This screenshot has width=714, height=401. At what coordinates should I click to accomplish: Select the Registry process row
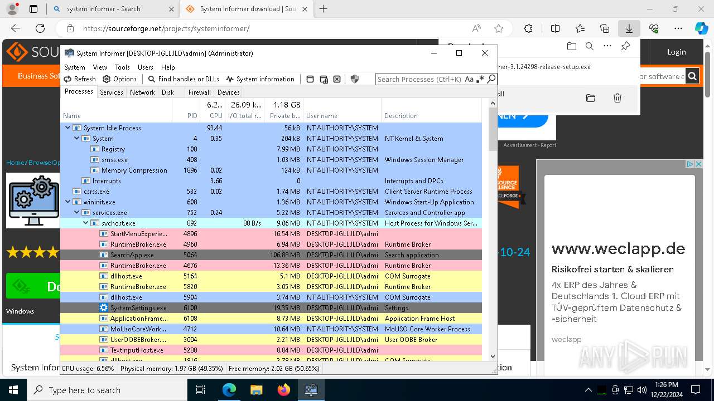coord(271,149)
